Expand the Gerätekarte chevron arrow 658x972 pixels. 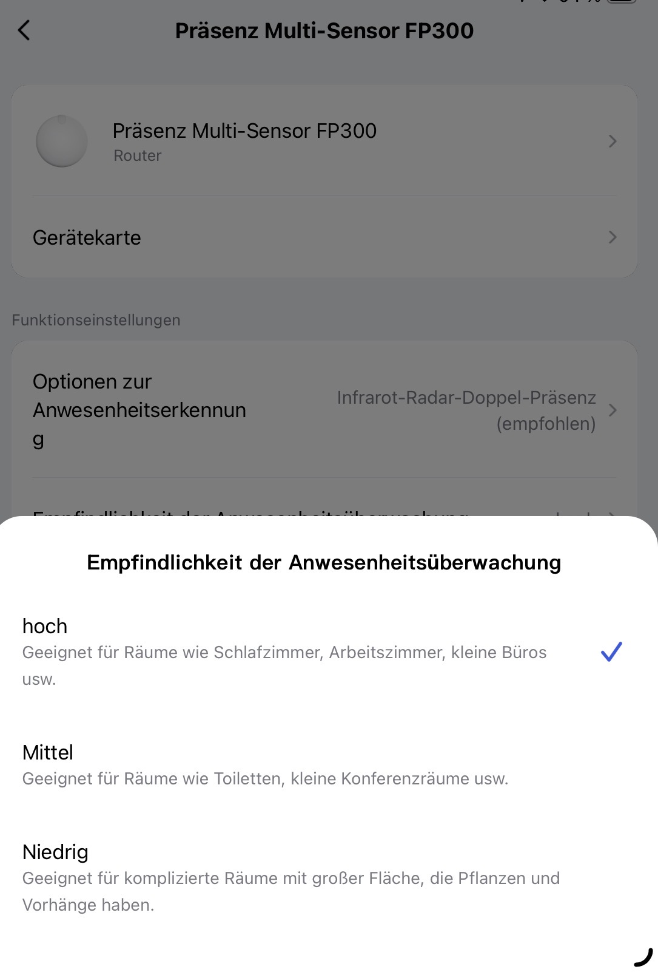[x=613, y=237]
